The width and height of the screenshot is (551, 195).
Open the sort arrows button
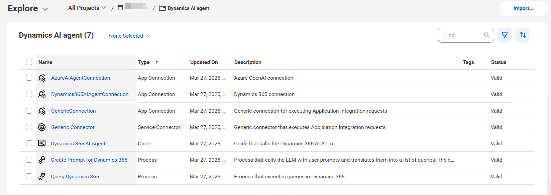(x=523, y=35)
